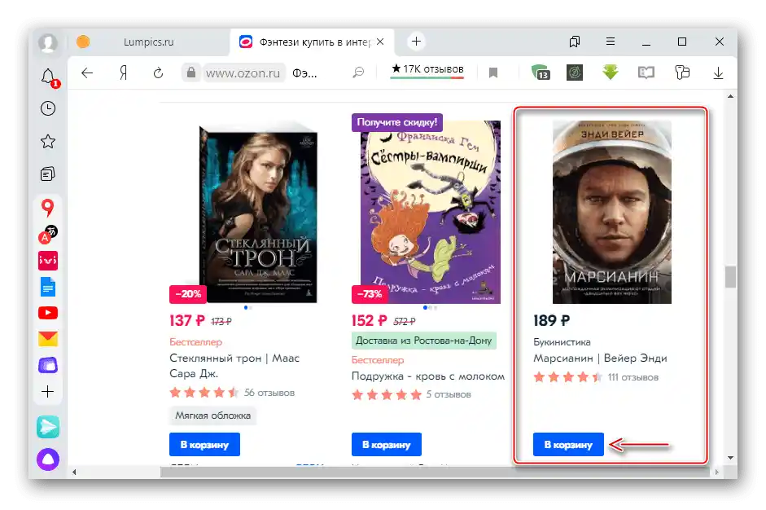The width and height of the screenshot is (766, 510).
Task: Add Подружка - кровь с молоком to cart
Action: (x=387, y=445)
